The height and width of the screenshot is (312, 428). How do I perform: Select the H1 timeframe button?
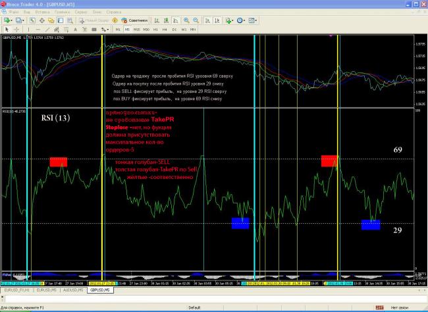[x=155, y=30]
